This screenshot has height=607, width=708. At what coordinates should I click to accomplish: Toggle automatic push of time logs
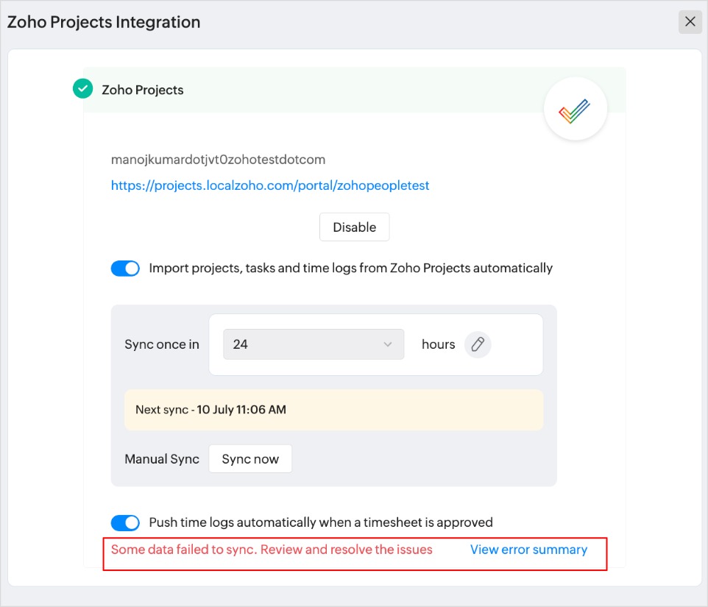[125, 522]
